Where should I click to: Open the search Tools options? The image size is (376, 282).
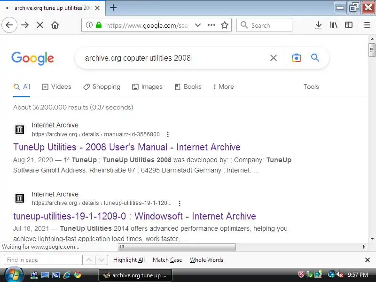(x=311, y=86)
